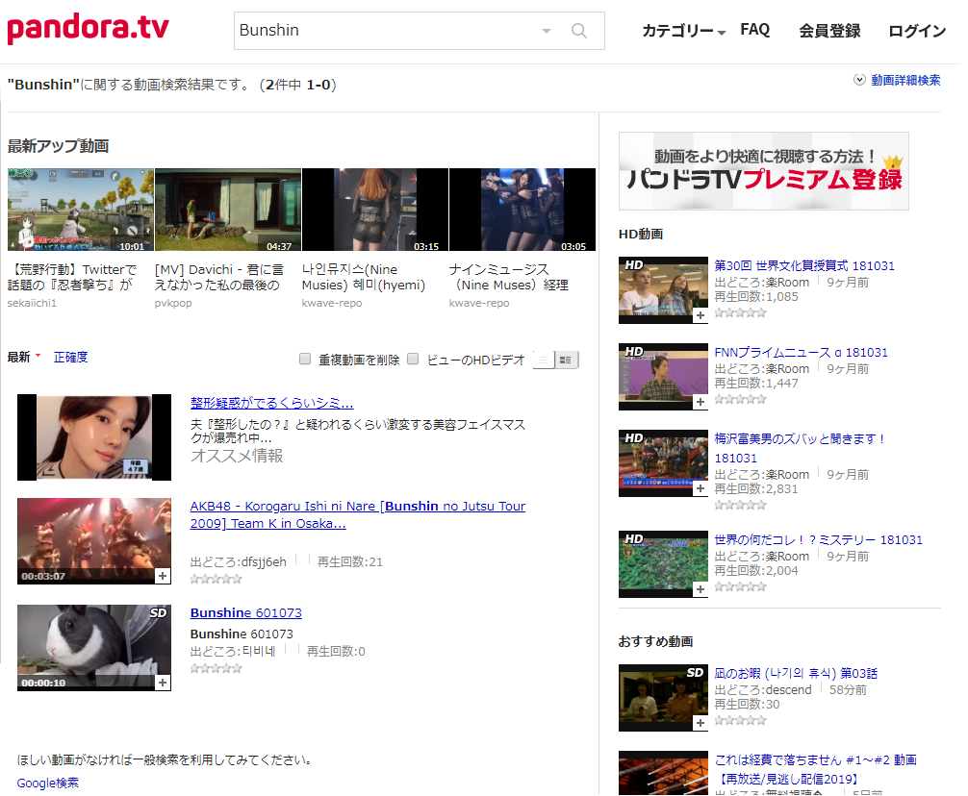Screen dimensions: 968x796
Task: Add AKB48 Korogaru Ishi video with plus icon
Action: [x=163, y=576]
